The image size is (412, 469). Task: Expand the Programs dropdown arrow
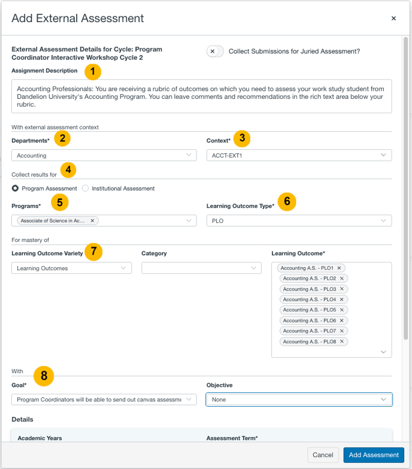tap(189, 221)
